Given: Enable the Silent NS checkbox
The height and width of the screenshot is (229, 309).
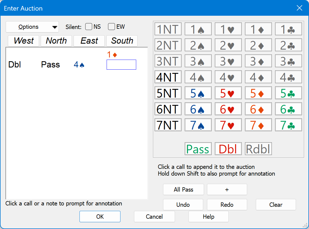Looking at the screenshot, I should click(x=89, y=27).
